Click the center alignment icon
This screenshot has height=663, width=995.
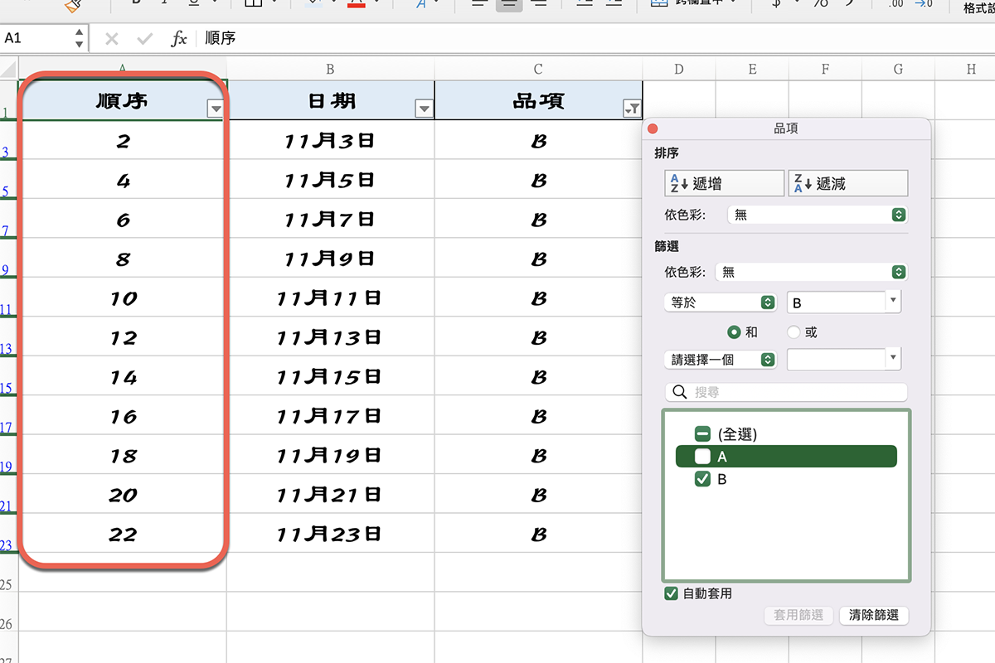(x=508, y=4)
